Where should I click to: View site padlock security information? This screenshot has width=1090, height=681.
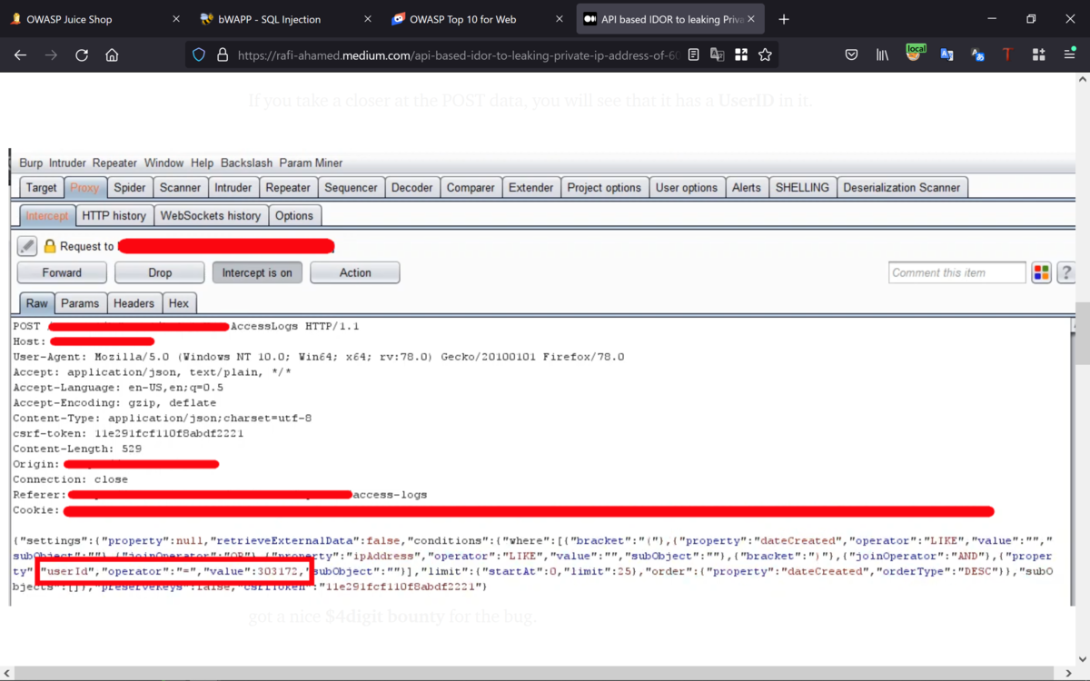coord(223,55)
